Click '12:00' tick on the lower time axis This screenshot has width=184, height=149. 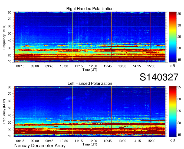pyautogui.click(x=93, y=141)
